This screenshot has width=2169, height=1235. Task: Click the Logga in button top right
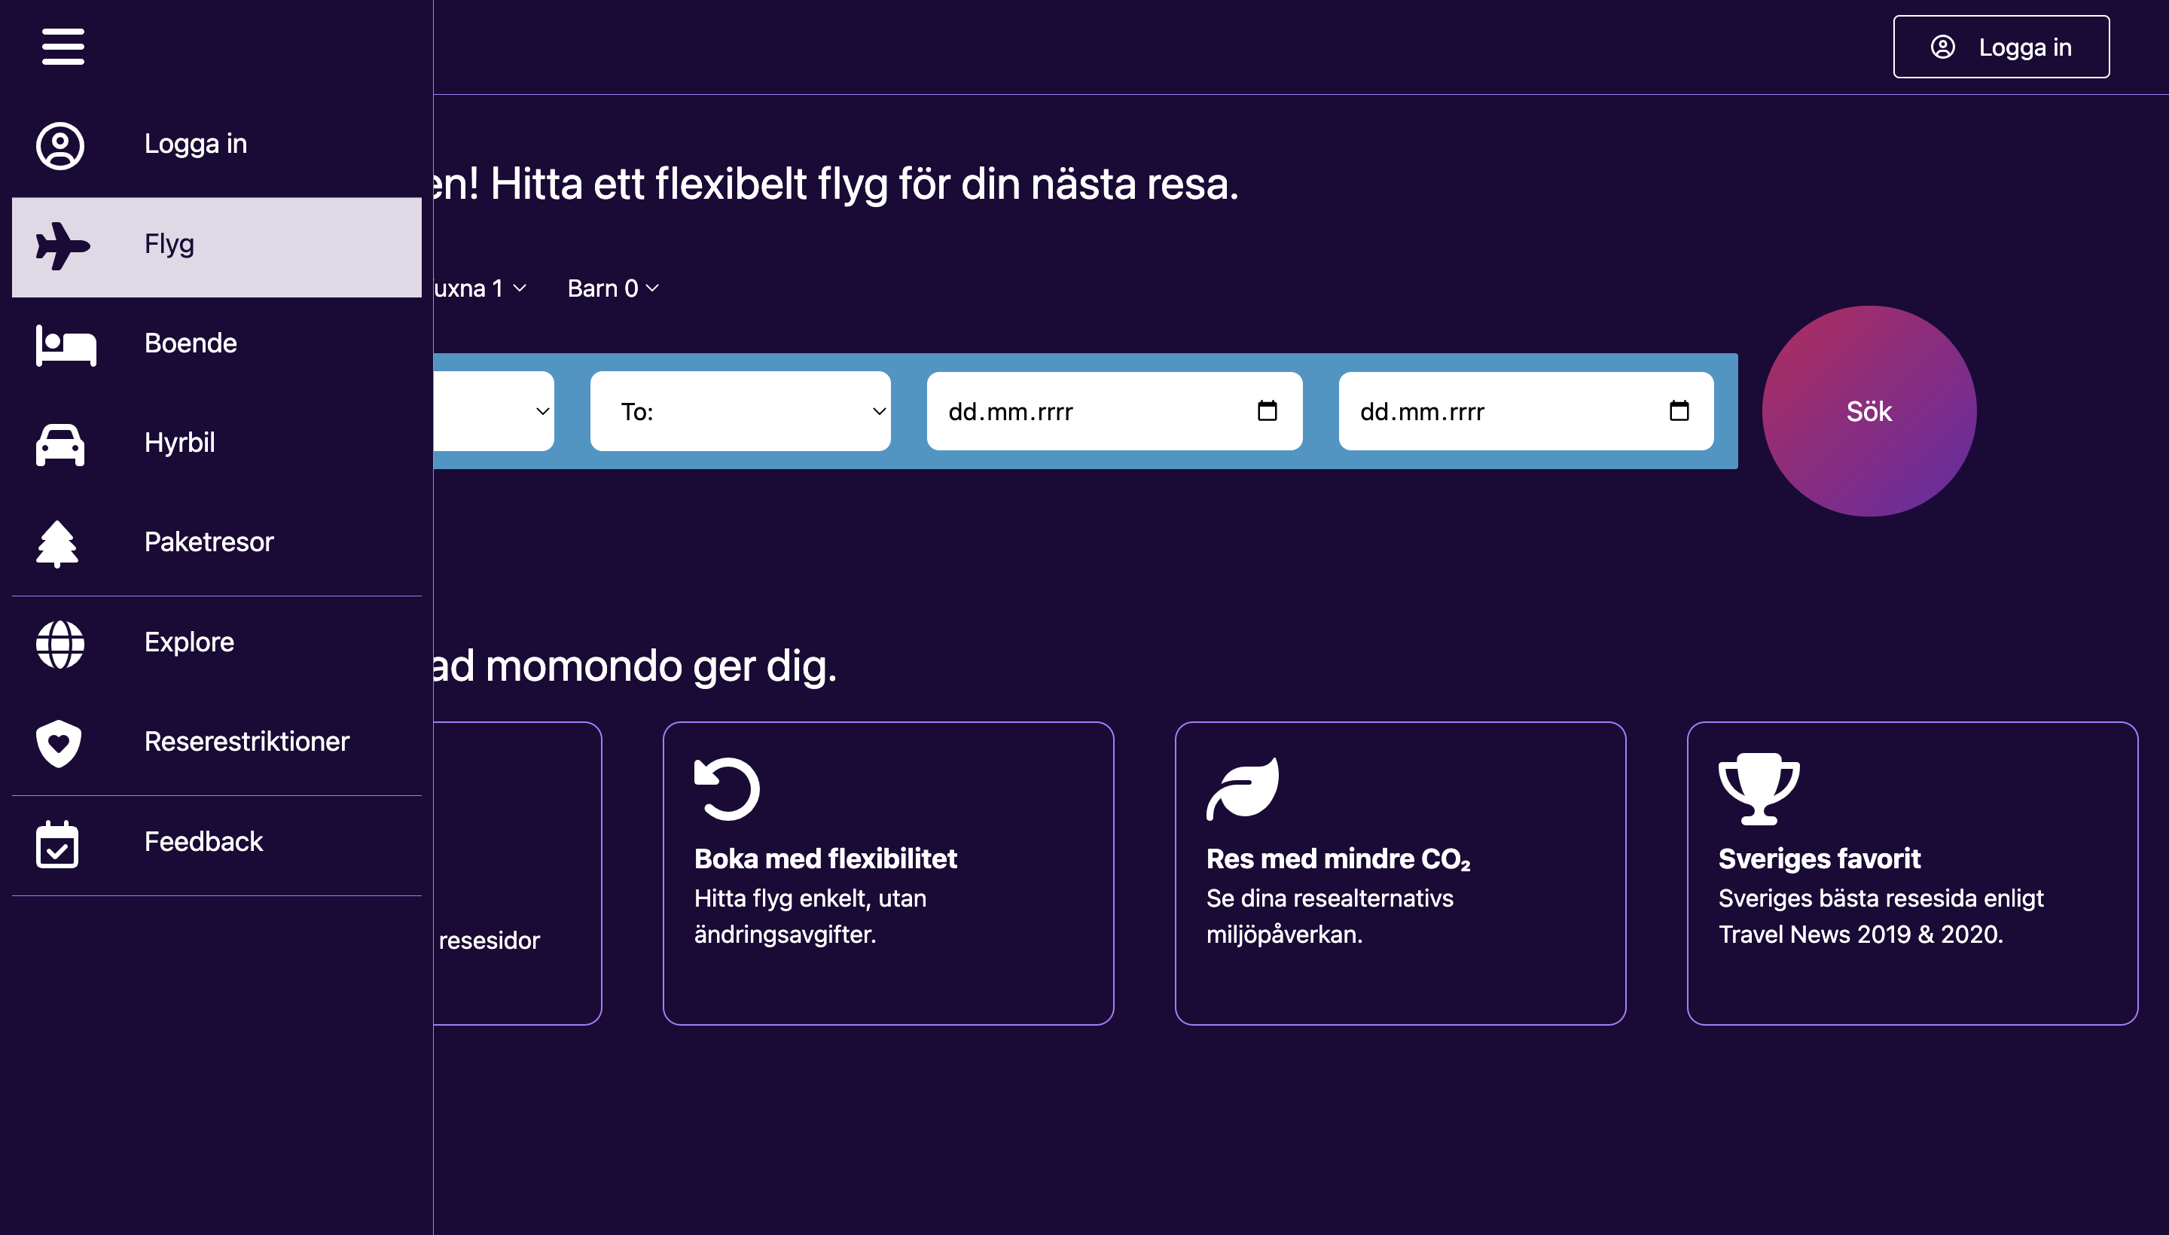(x=2001, y=46)
